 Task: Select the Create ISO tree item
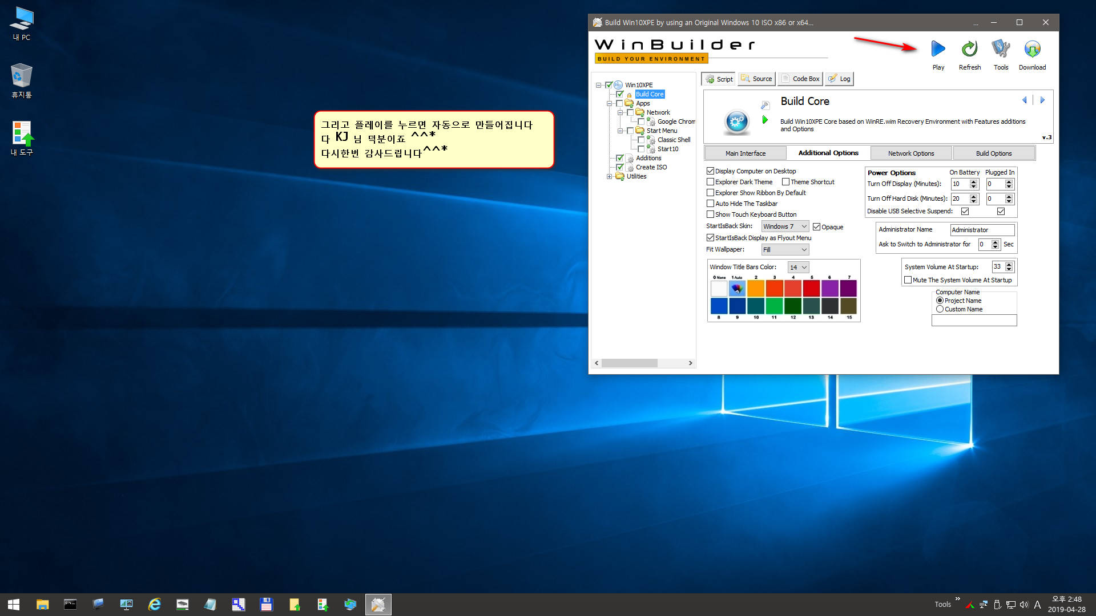tap(651, 167)
